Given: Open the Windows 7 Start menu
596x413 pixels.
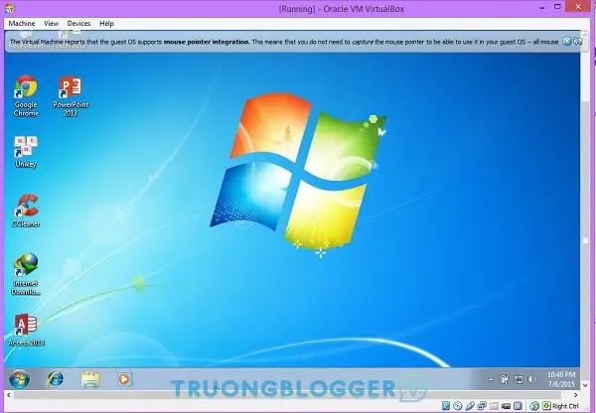Looking at the screenshot, I should (19, 379).
